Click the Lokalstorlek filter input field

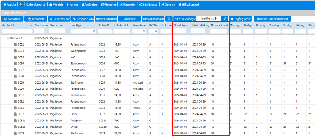[122, 31]
